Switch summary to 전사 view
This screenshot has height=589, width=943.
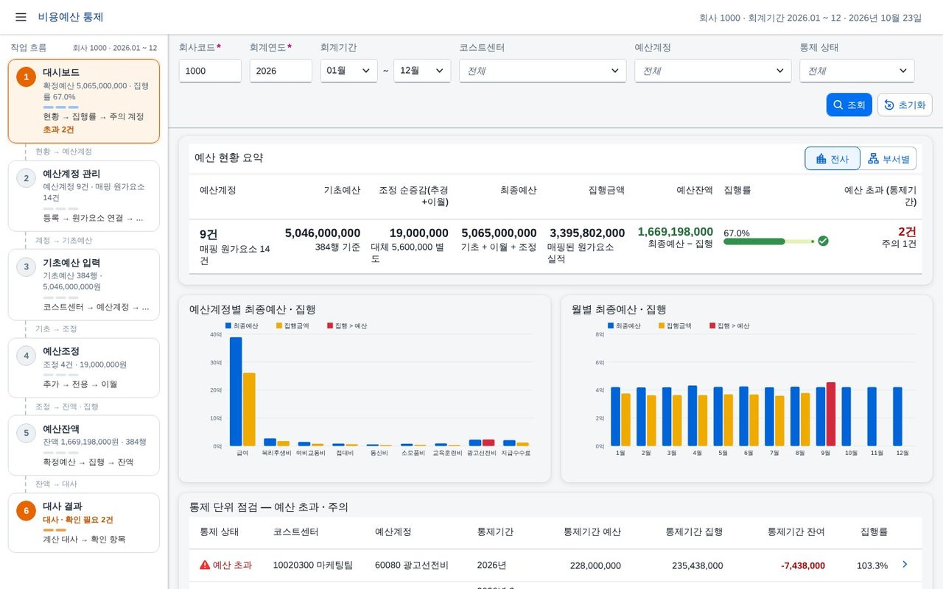click(x=832, y=159)
